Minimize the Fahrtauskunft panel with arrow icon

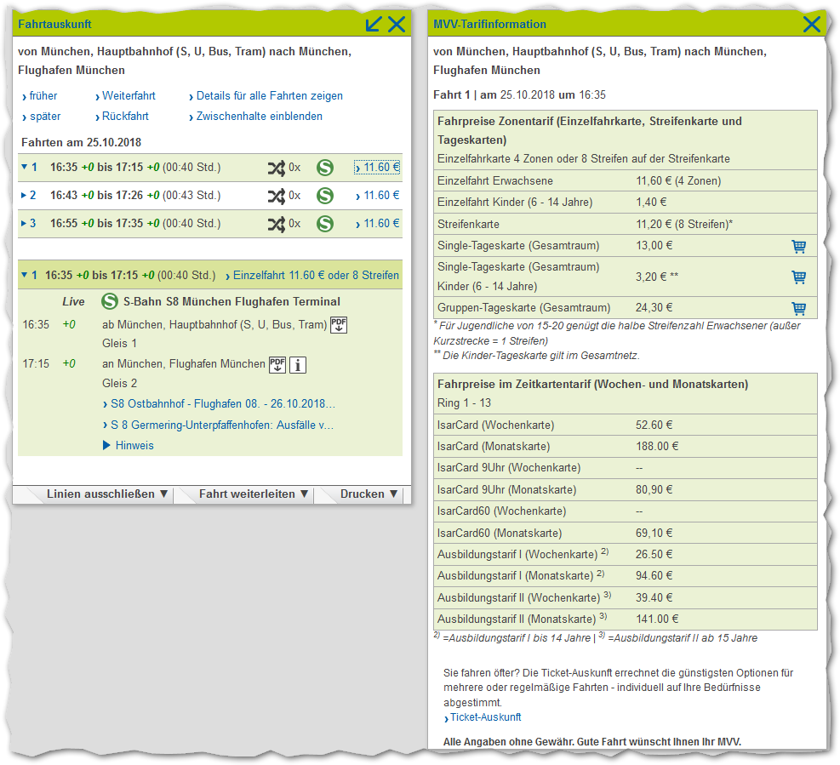point(374,24)
